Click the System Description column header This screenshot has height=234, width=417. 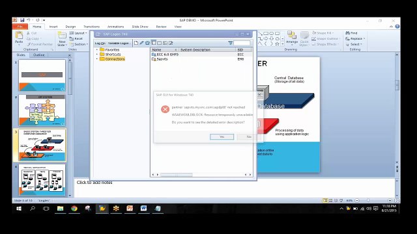(207, 49)
